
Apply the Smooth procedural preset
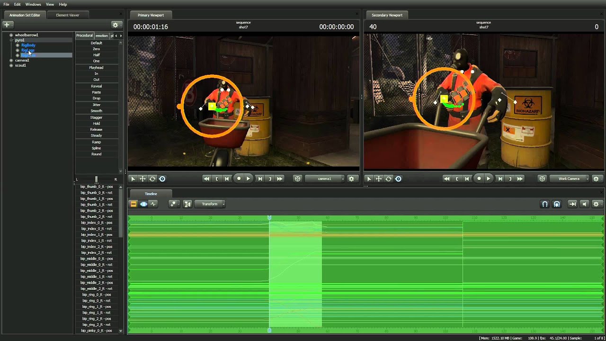click(96, 111)
